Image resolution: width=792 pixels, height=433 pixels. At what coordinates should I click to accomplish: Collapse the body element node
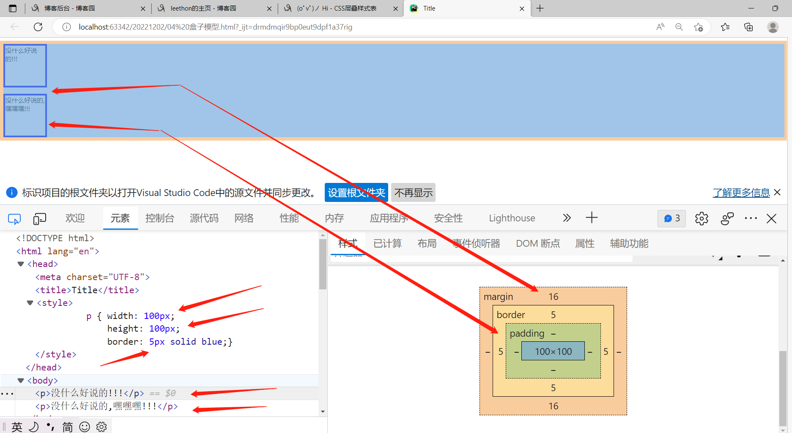pyautogui.click(x=20, y=381)
